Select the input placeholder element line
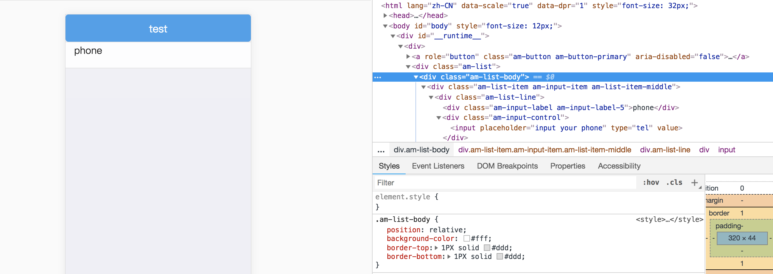 point(566,128)
